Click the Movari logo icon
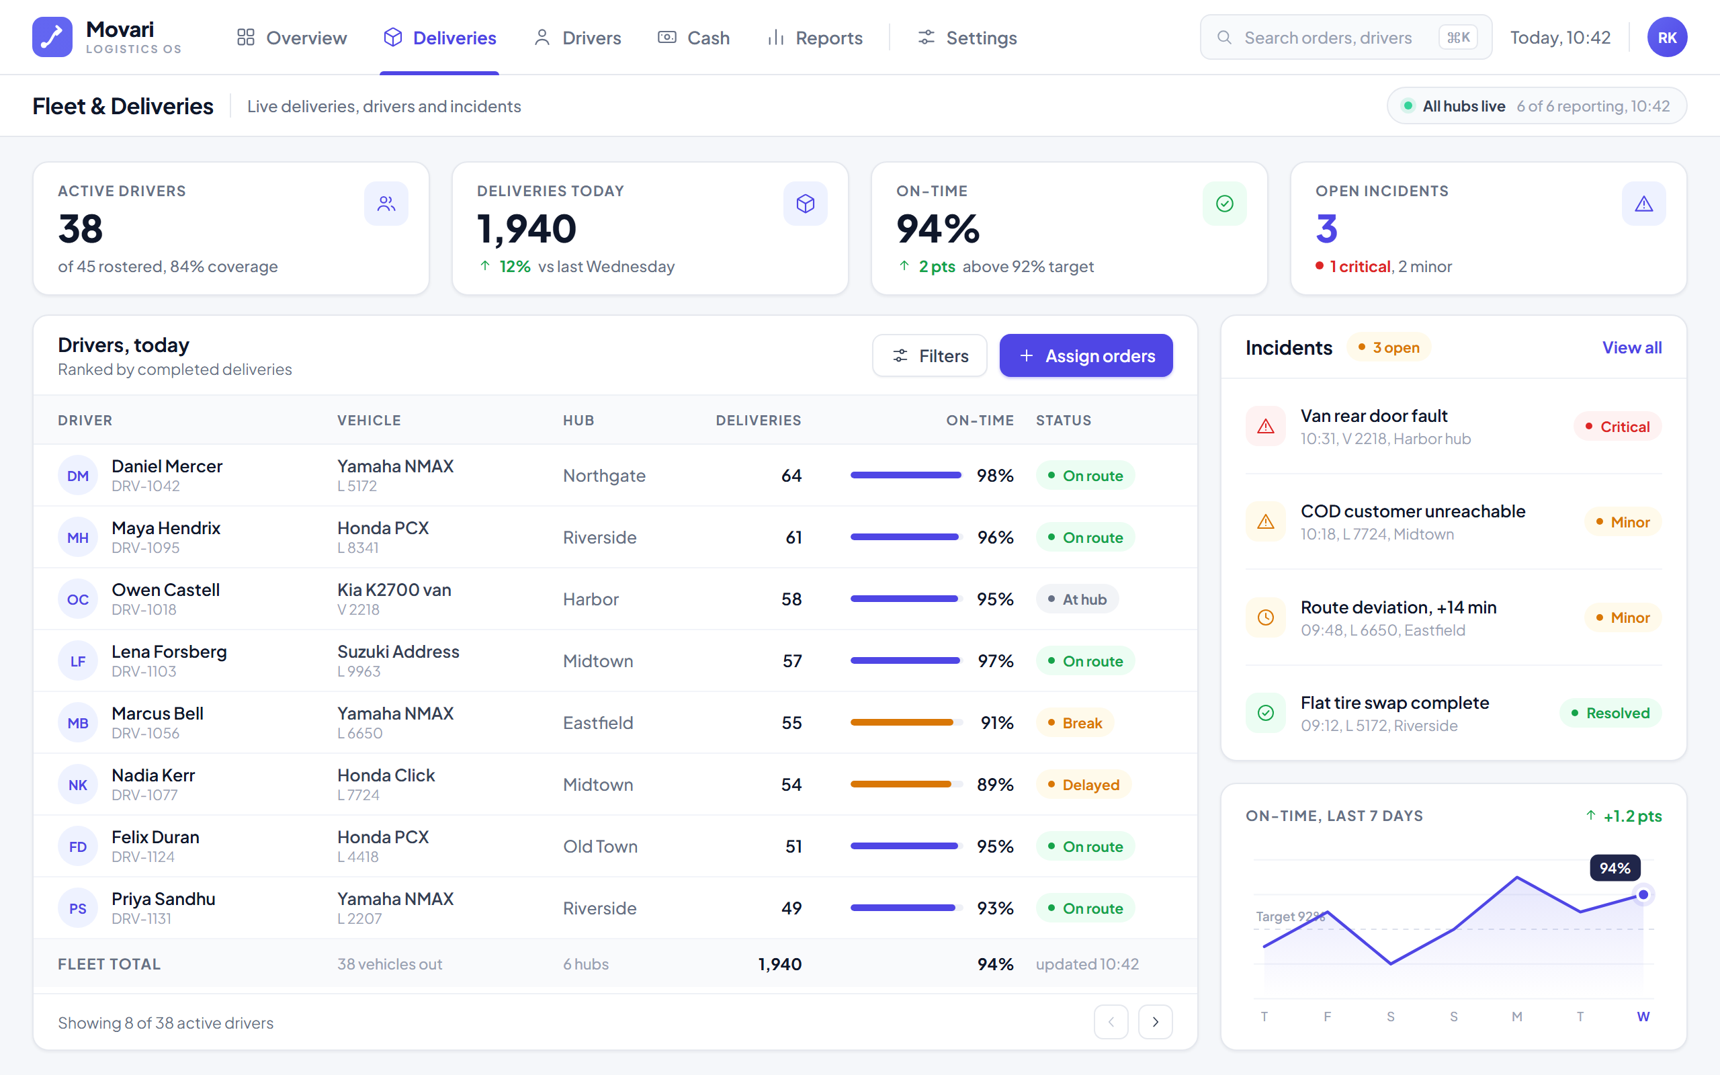 point(52,37)
